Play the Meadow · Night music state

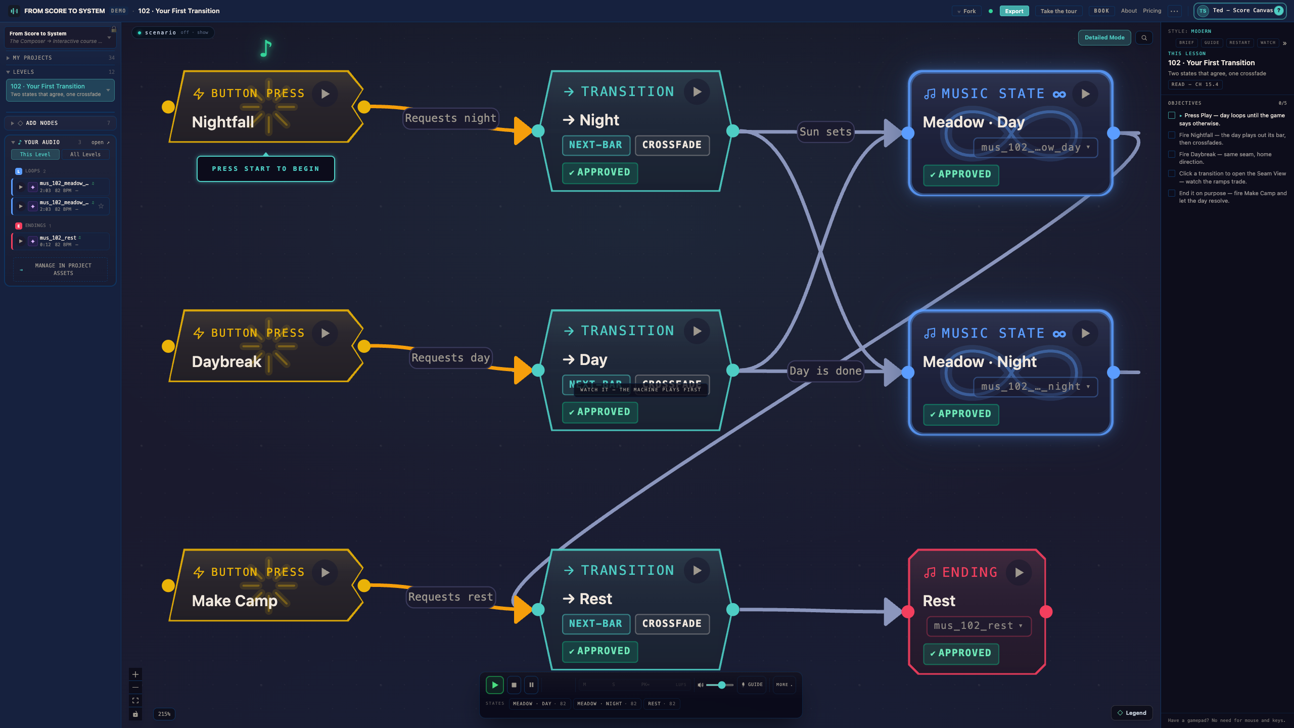pyautogui.click(x=1085, y=334)
